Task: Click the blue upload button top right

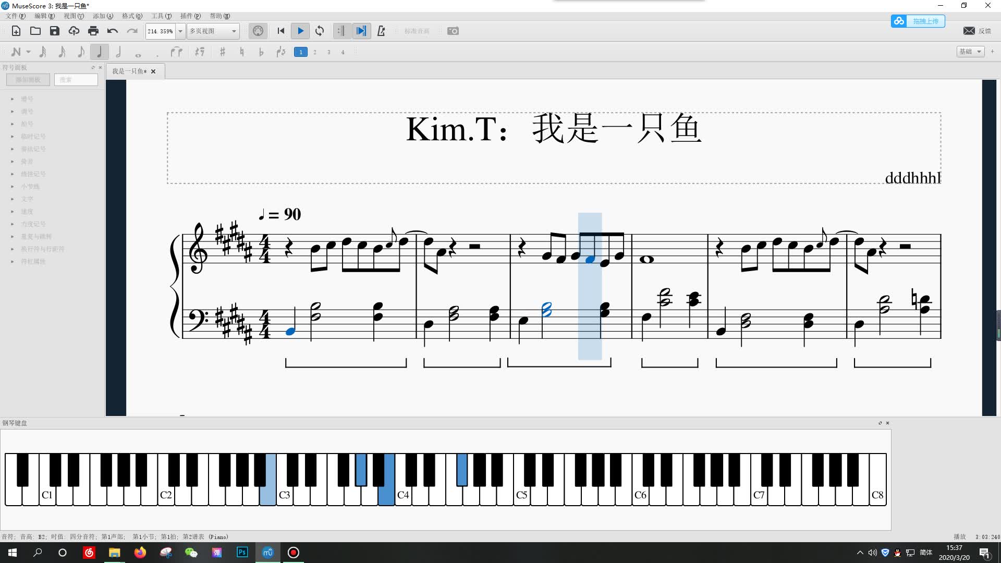Action: [x=918, y=21]
